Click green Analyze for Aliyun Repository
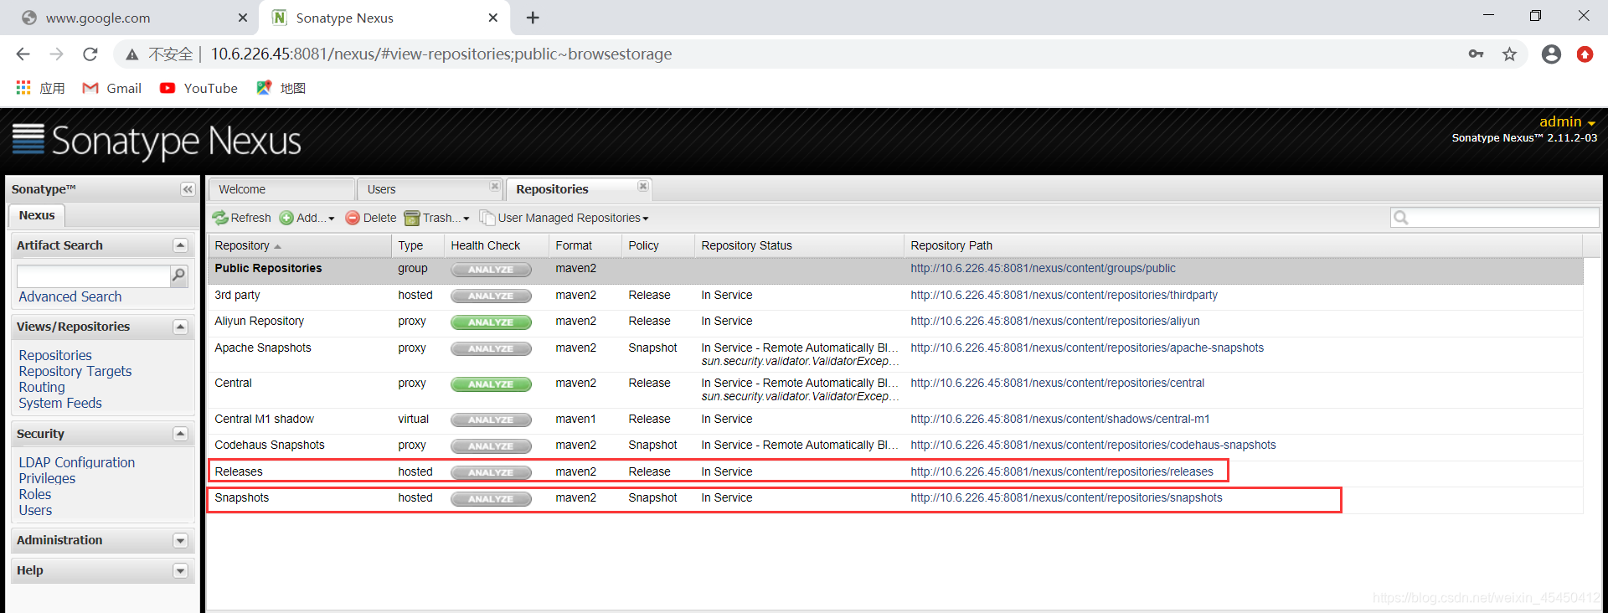 coord(491,322)
